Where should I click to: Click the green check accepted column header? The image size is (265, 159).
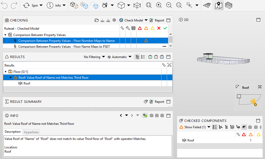click(165, 28)
